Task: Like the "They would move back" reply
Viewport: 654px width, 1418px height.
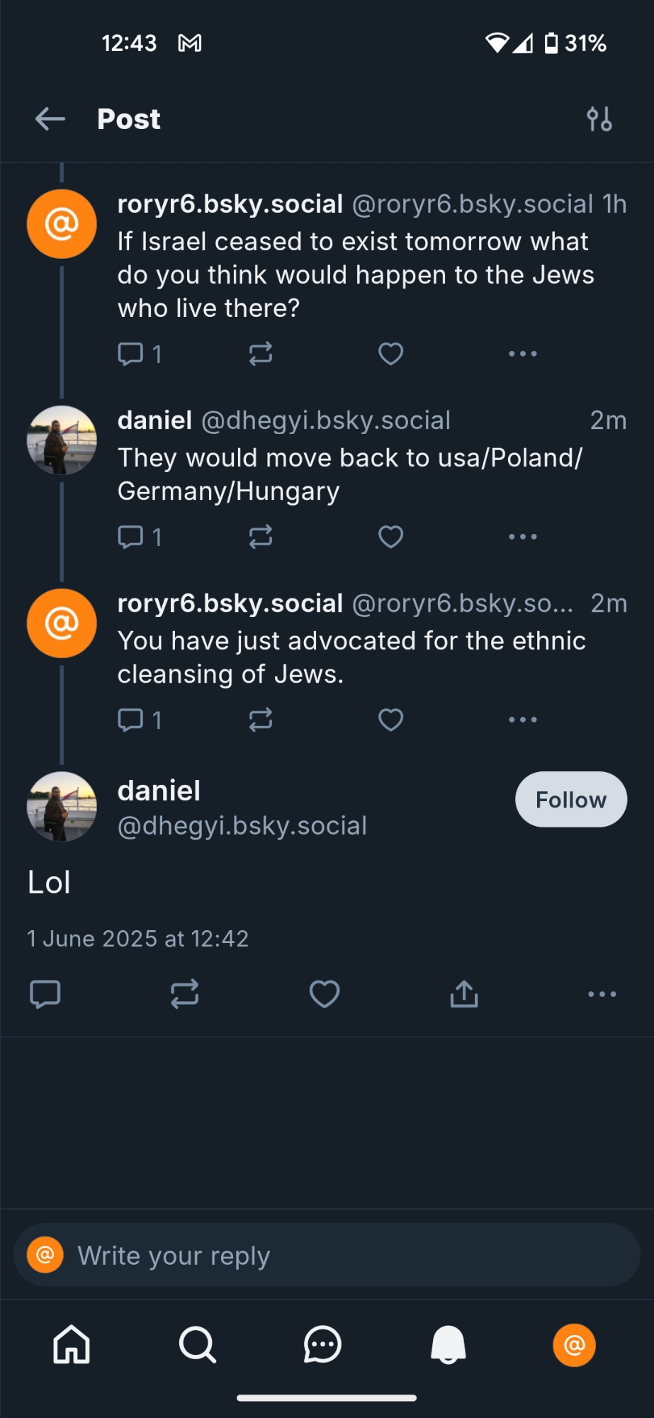Action: click(x=390, y=537)
